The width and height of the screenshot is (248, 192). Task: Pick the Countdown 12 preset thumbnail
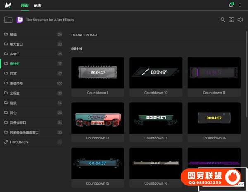click(98, 118)
